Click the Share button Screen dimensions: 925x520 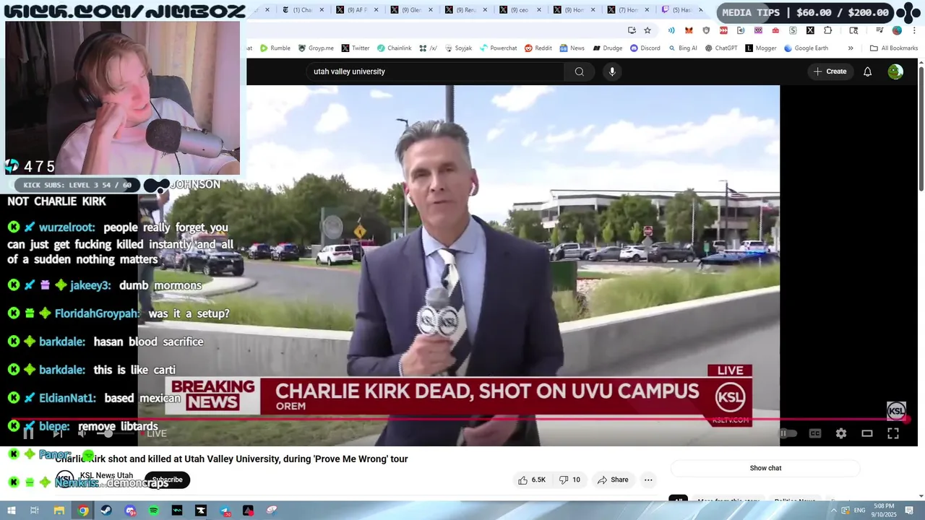point(612,480)
